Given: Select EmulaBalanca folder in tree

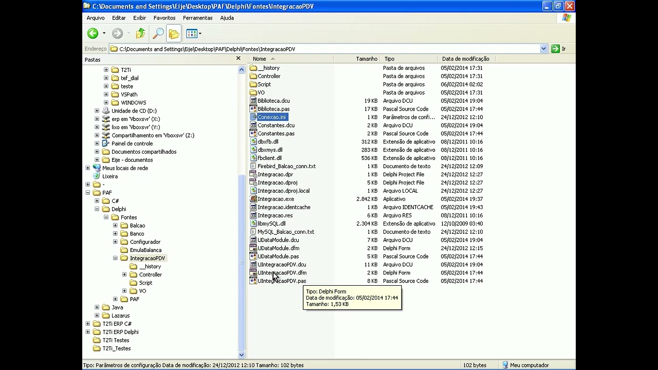Looking at the screenshot, I should click(145, 250).
